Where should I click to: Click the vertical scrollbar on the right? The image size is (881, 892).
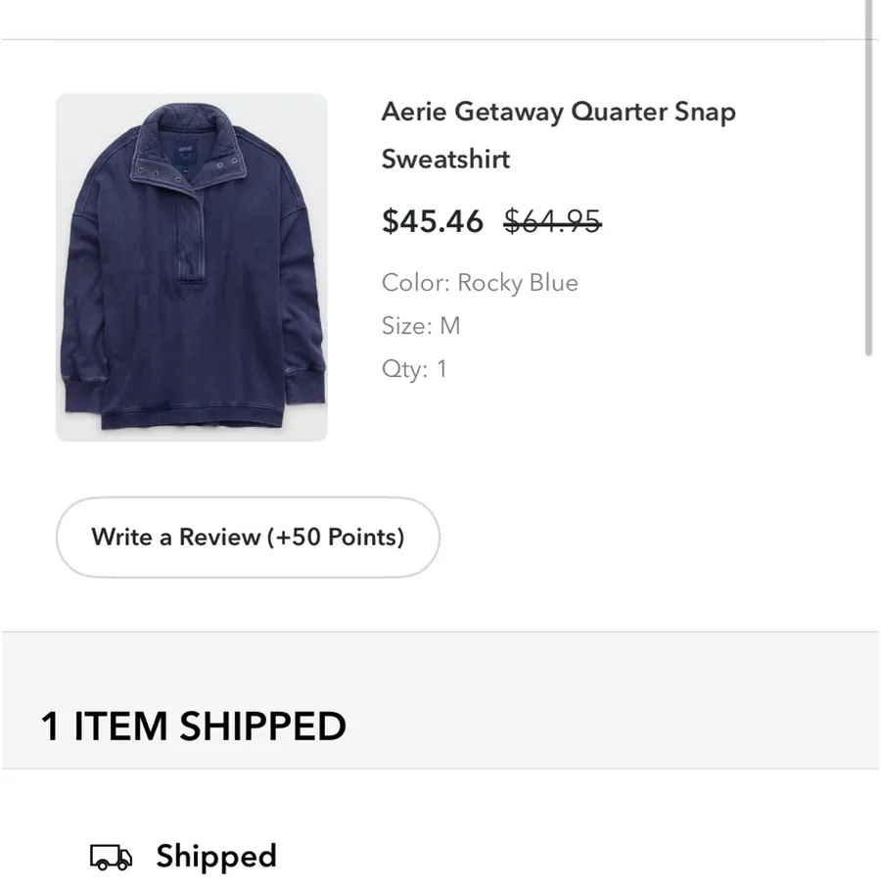coord(868,178)
